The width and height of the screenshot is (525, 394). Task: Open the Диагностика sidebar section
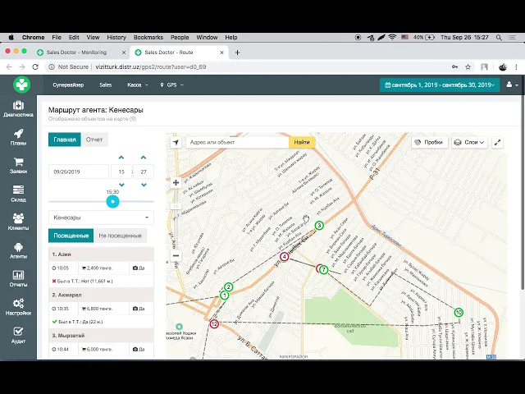click(18, 109)
